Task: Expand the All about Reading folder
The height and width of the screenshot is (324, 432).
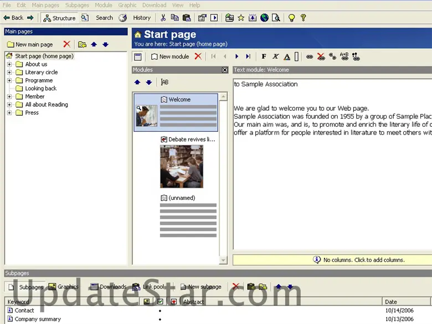Action: pyautogui.click(x=9, y=105)
